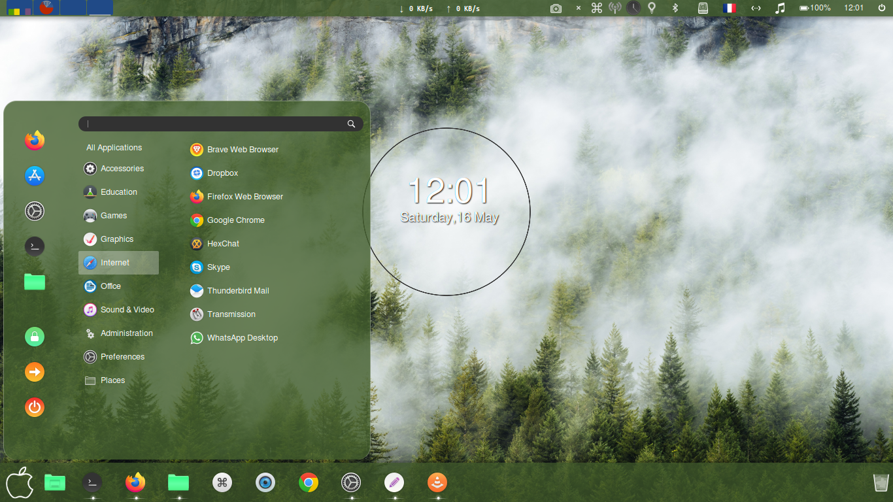Image resolution: width=893 pixels, height=502 pixels.
Task: Open Skype from the application list
Action: click(211, 267)
